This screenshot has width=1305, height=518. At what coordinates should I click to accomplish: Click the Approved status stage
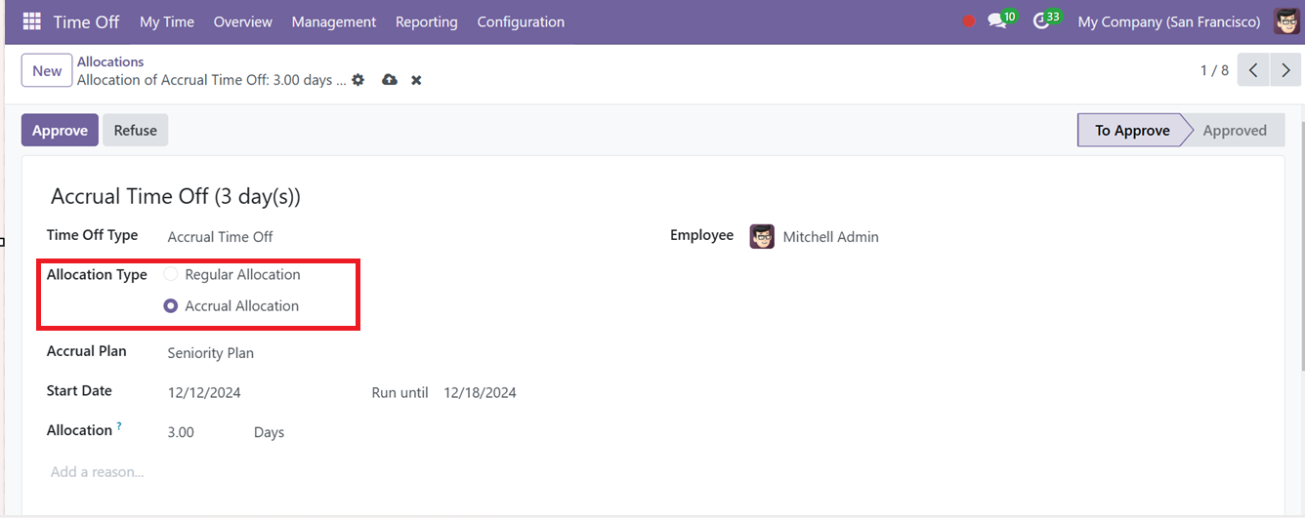point(1235,130)
